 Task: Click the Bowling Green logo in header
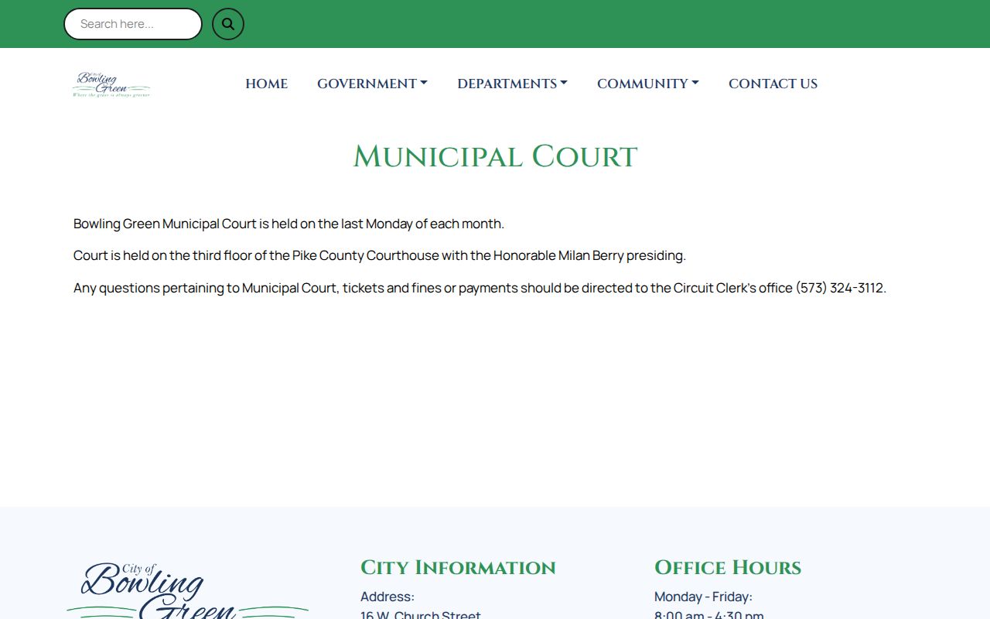(x=111, y=84)
